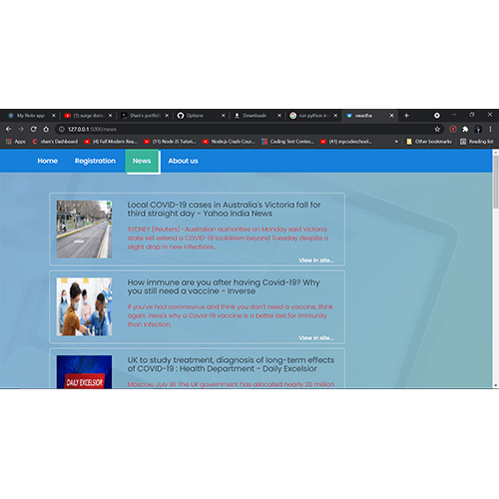The width and height of the screenshot is (499, 499).
Task: Open the Apps bookmarks shortcut
Action: point(16,142)
